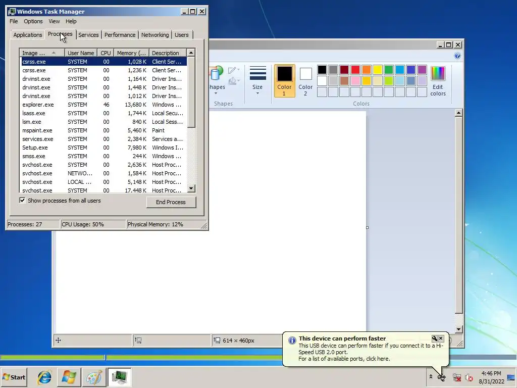Sort by Description column header
This screenshot has width=517, height=388.
pyautogui.click(x=168, y=53)
